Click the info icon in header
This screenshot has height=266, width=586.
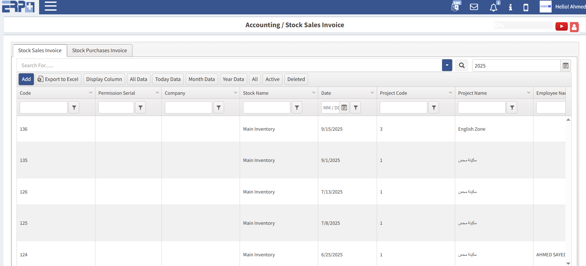pos(510,7)
